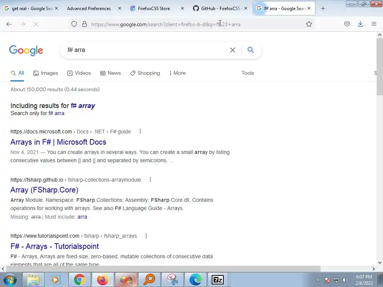The width and height of the screenshot is (383, 287).
Task: Open 'Array (FSharp.Core)' result
Action: click(45, 190)
